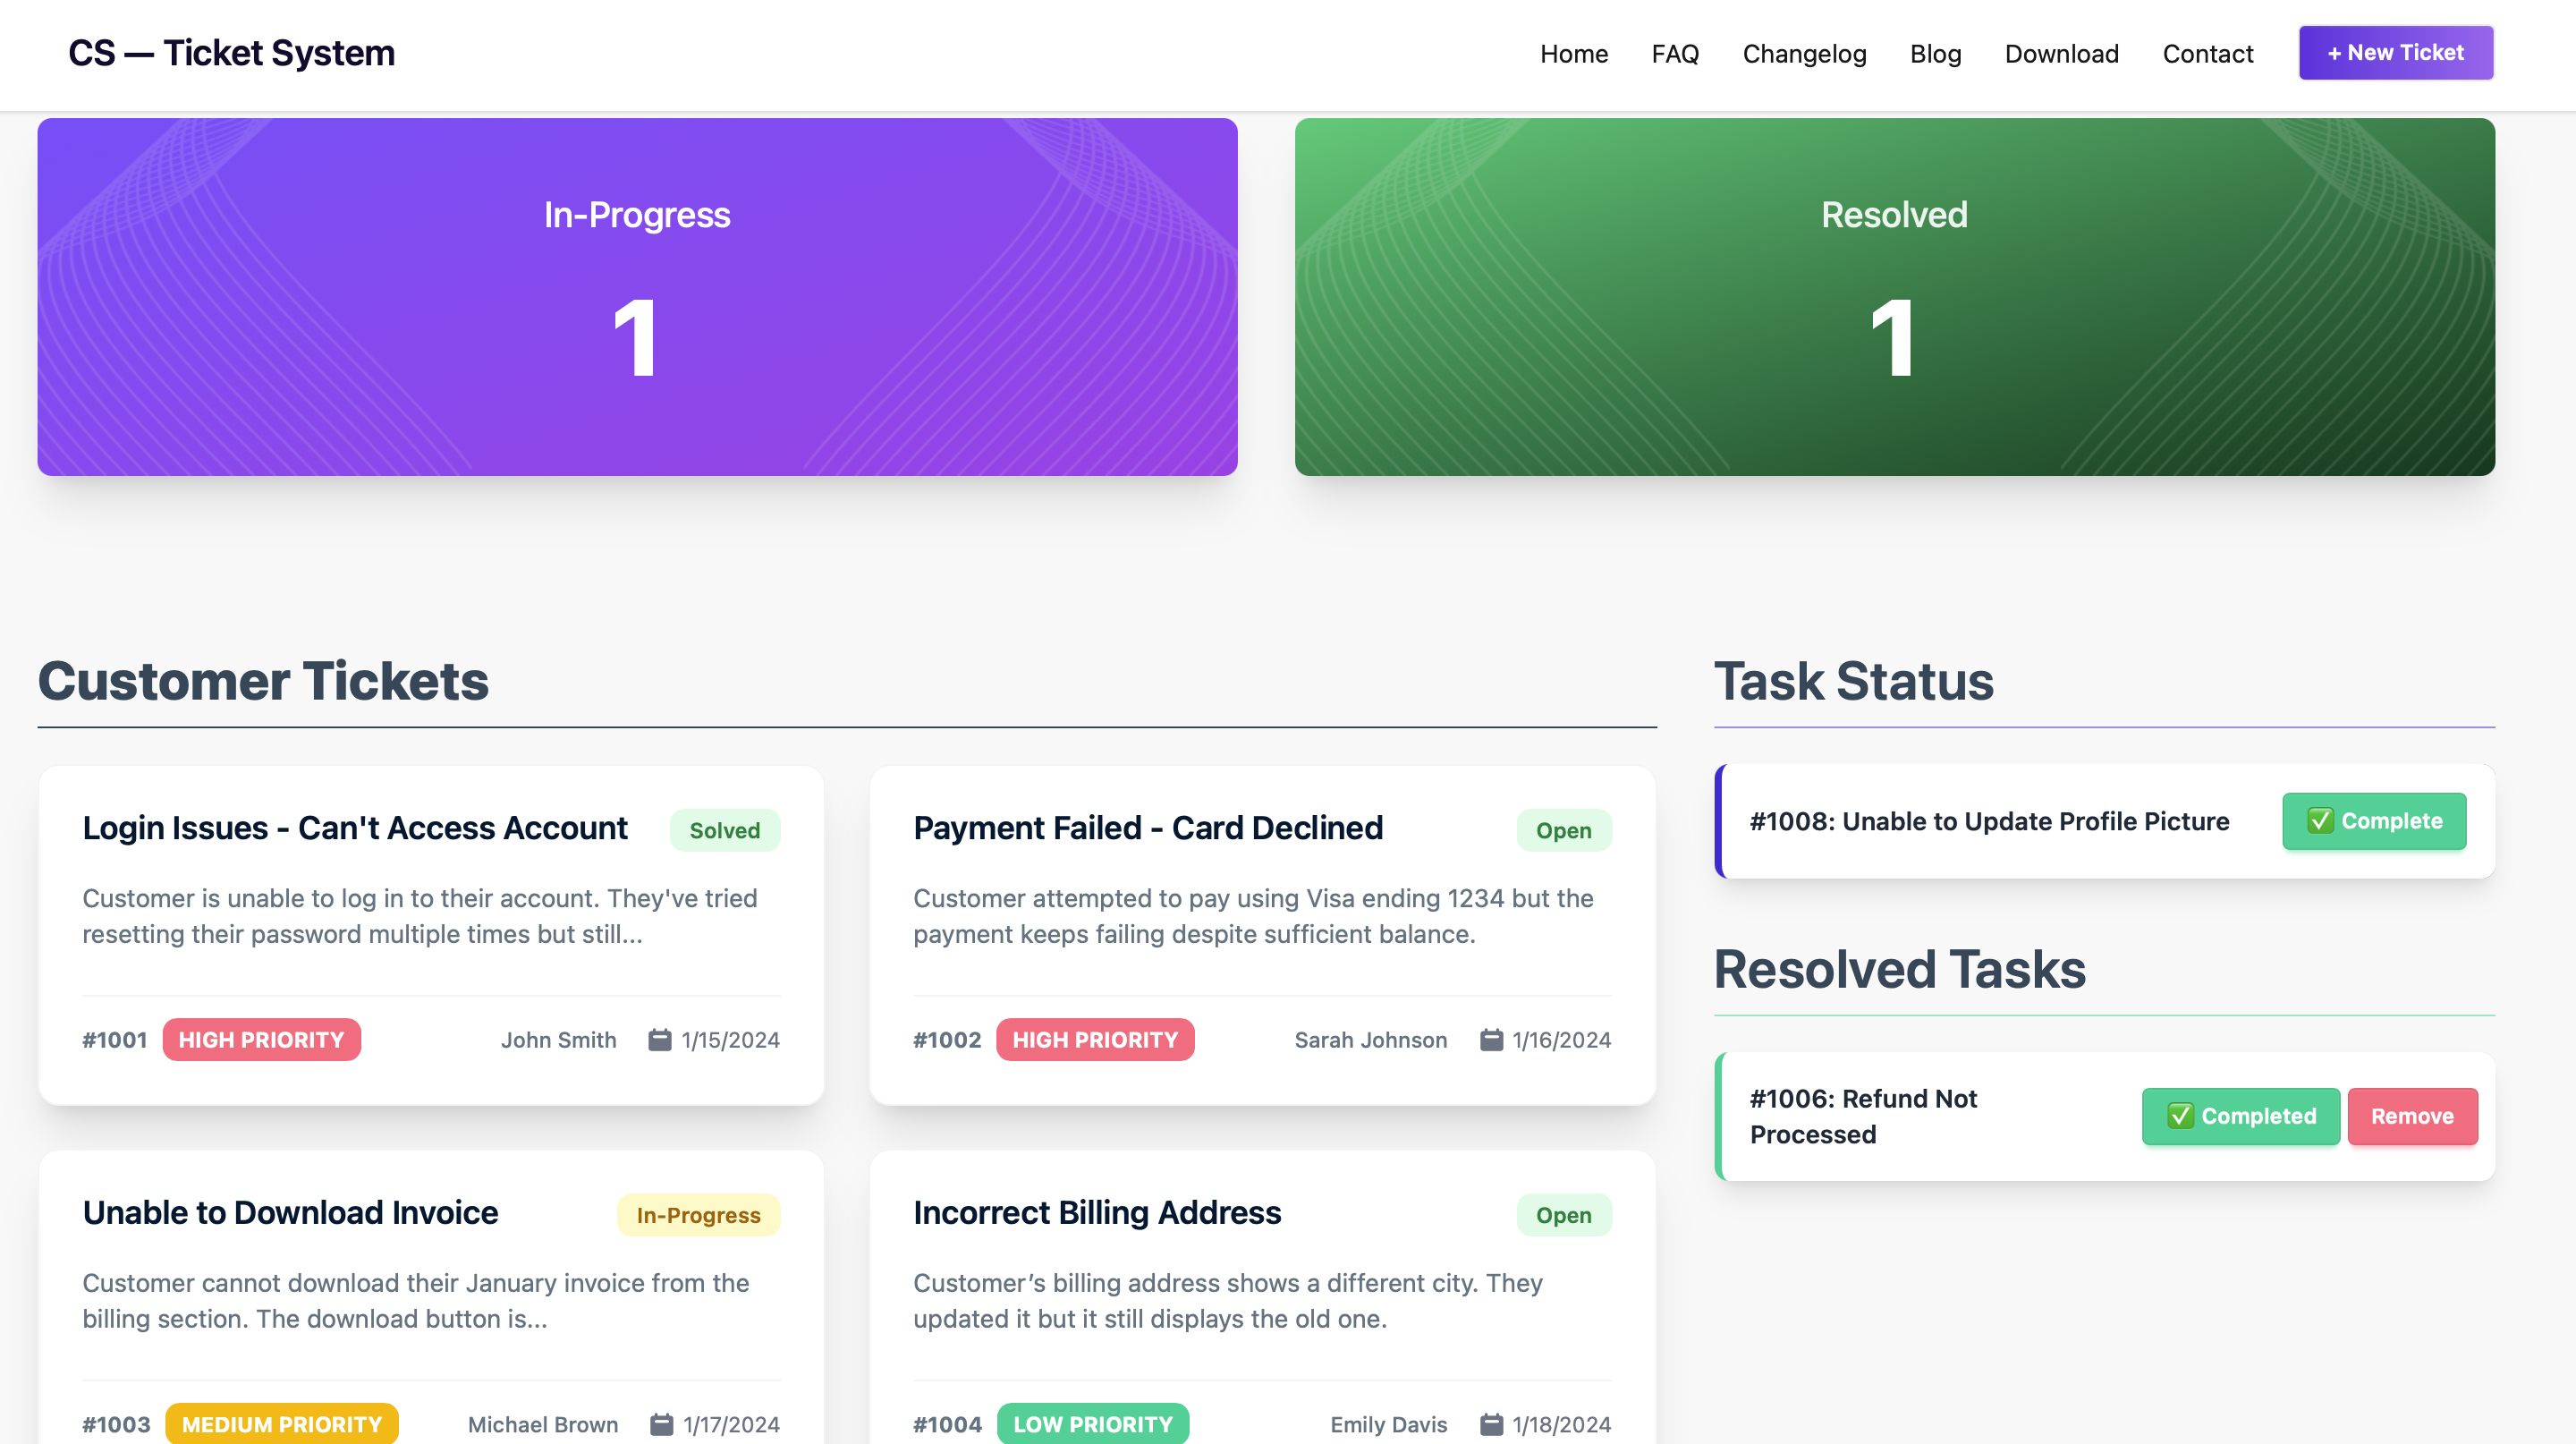Click the Solved status badge on Login Issues
The image size is (2576, 1444).
(x=724, y=829)
